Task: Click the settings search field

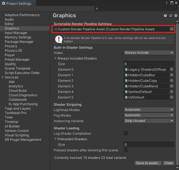Action: [x=136, y=9]
